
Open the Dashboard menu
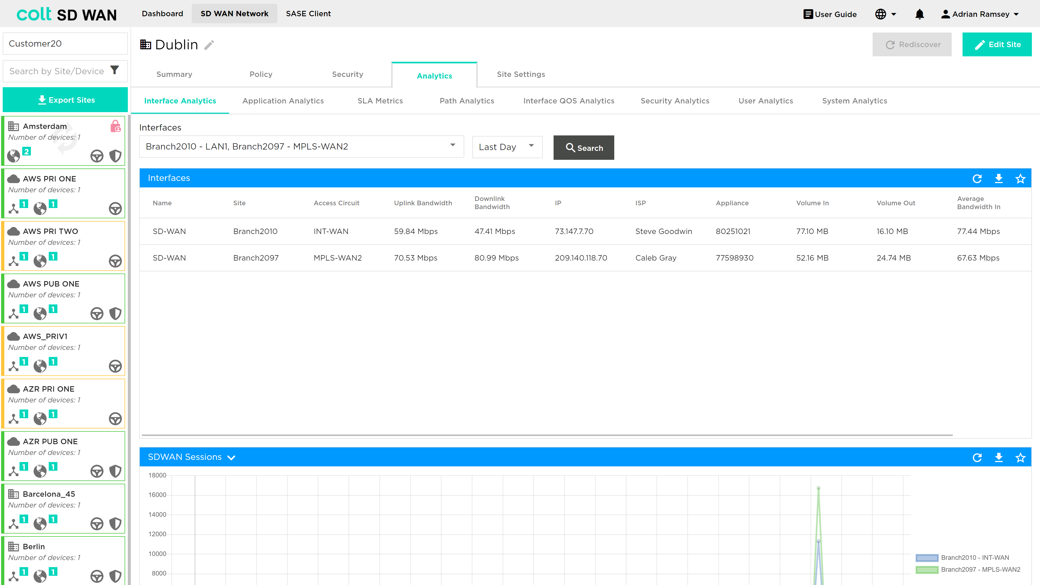162,14
